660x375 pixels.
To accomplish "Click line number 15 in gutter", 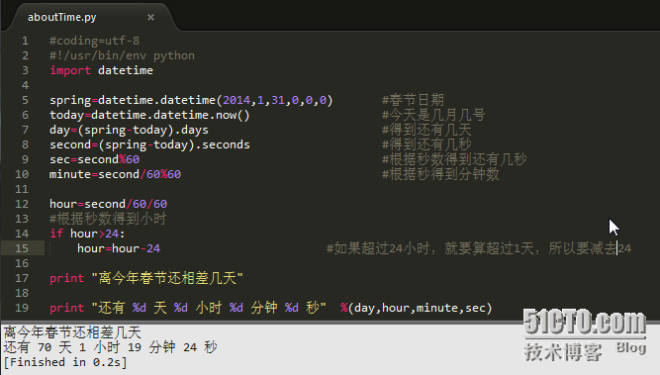I will pos(22,248).
